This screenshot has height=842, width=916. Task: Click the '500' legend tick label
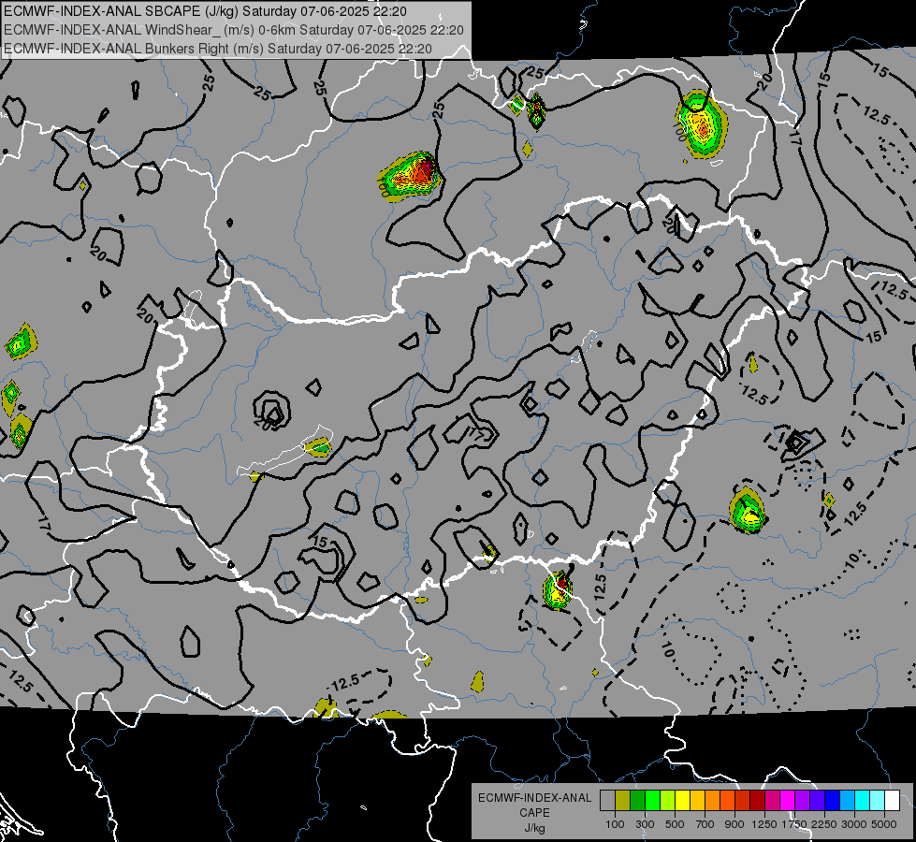[x=675, y=824]
